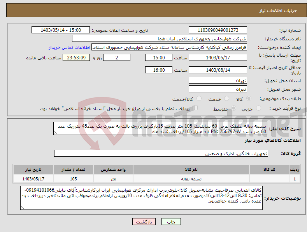Click the اطلاعات کالاهای مورد نیاز section heading

(x=272, y=140)
